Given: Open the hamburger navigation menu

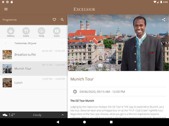Looking at the screenshot, I should (6, 9).
